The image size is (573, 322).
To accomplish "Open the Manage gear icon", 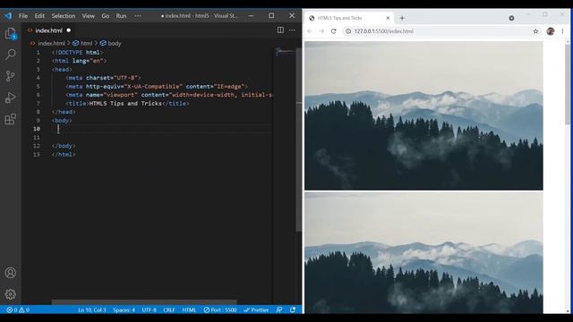I will click(10, 294).
